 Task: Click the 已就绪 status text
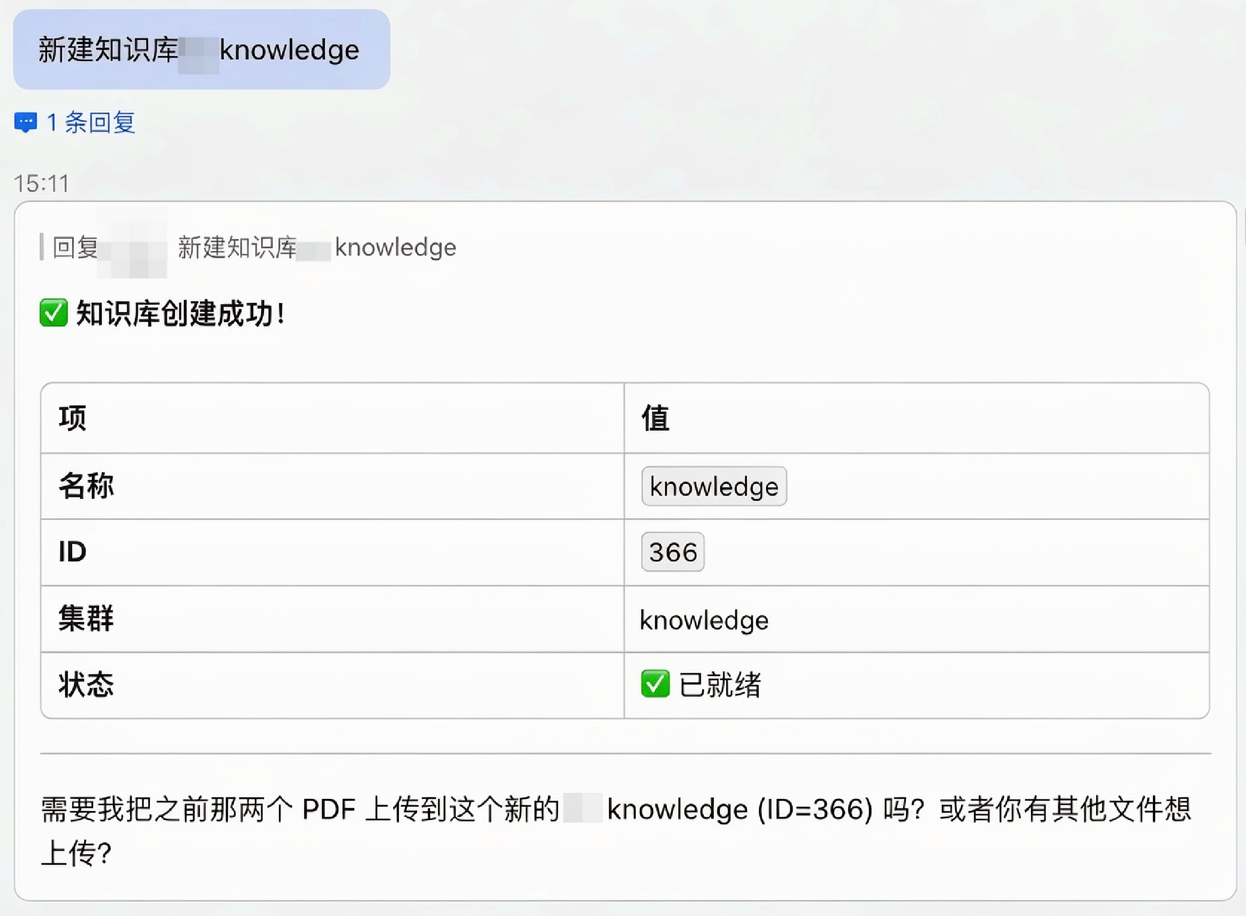[x=720, y=684]
